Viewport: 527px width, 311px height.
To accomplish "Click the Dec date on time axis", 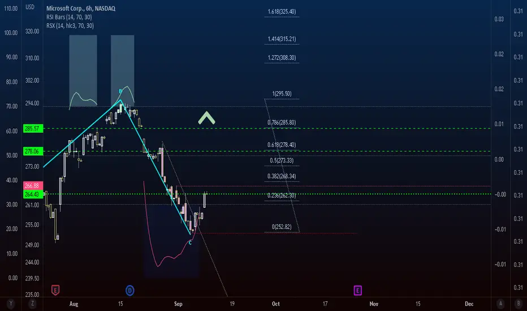I will pos(469,304).
